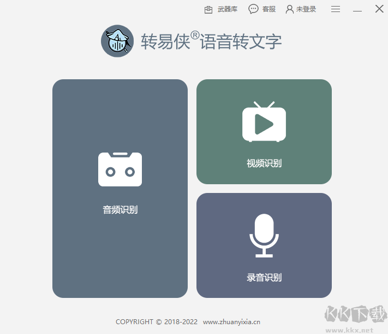Open the 武器库 toolbox icon
The image size is (388, 334).
coord(208,10)
